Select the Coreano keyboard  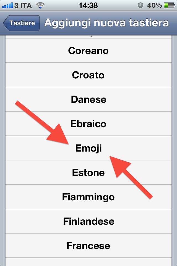point(88,51)
